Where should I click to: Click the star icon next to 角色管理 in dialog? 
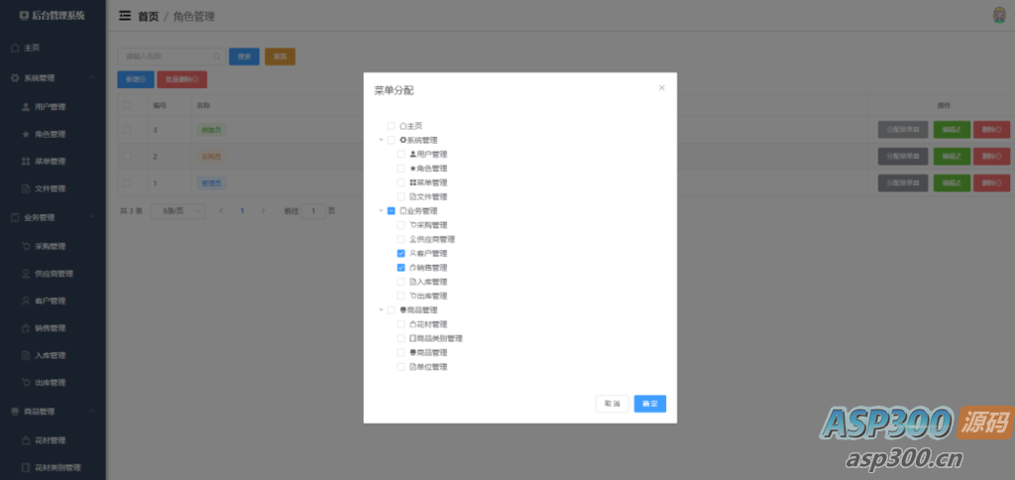[x=413, y=169]
